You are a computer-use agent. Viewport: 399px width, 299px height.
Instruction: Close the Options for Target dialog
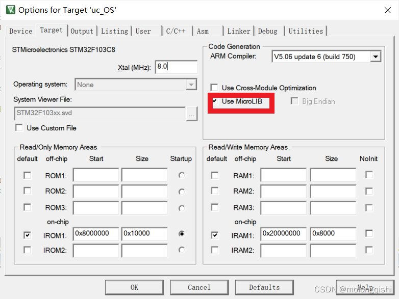pyautogui.click(x=388, y=10)
